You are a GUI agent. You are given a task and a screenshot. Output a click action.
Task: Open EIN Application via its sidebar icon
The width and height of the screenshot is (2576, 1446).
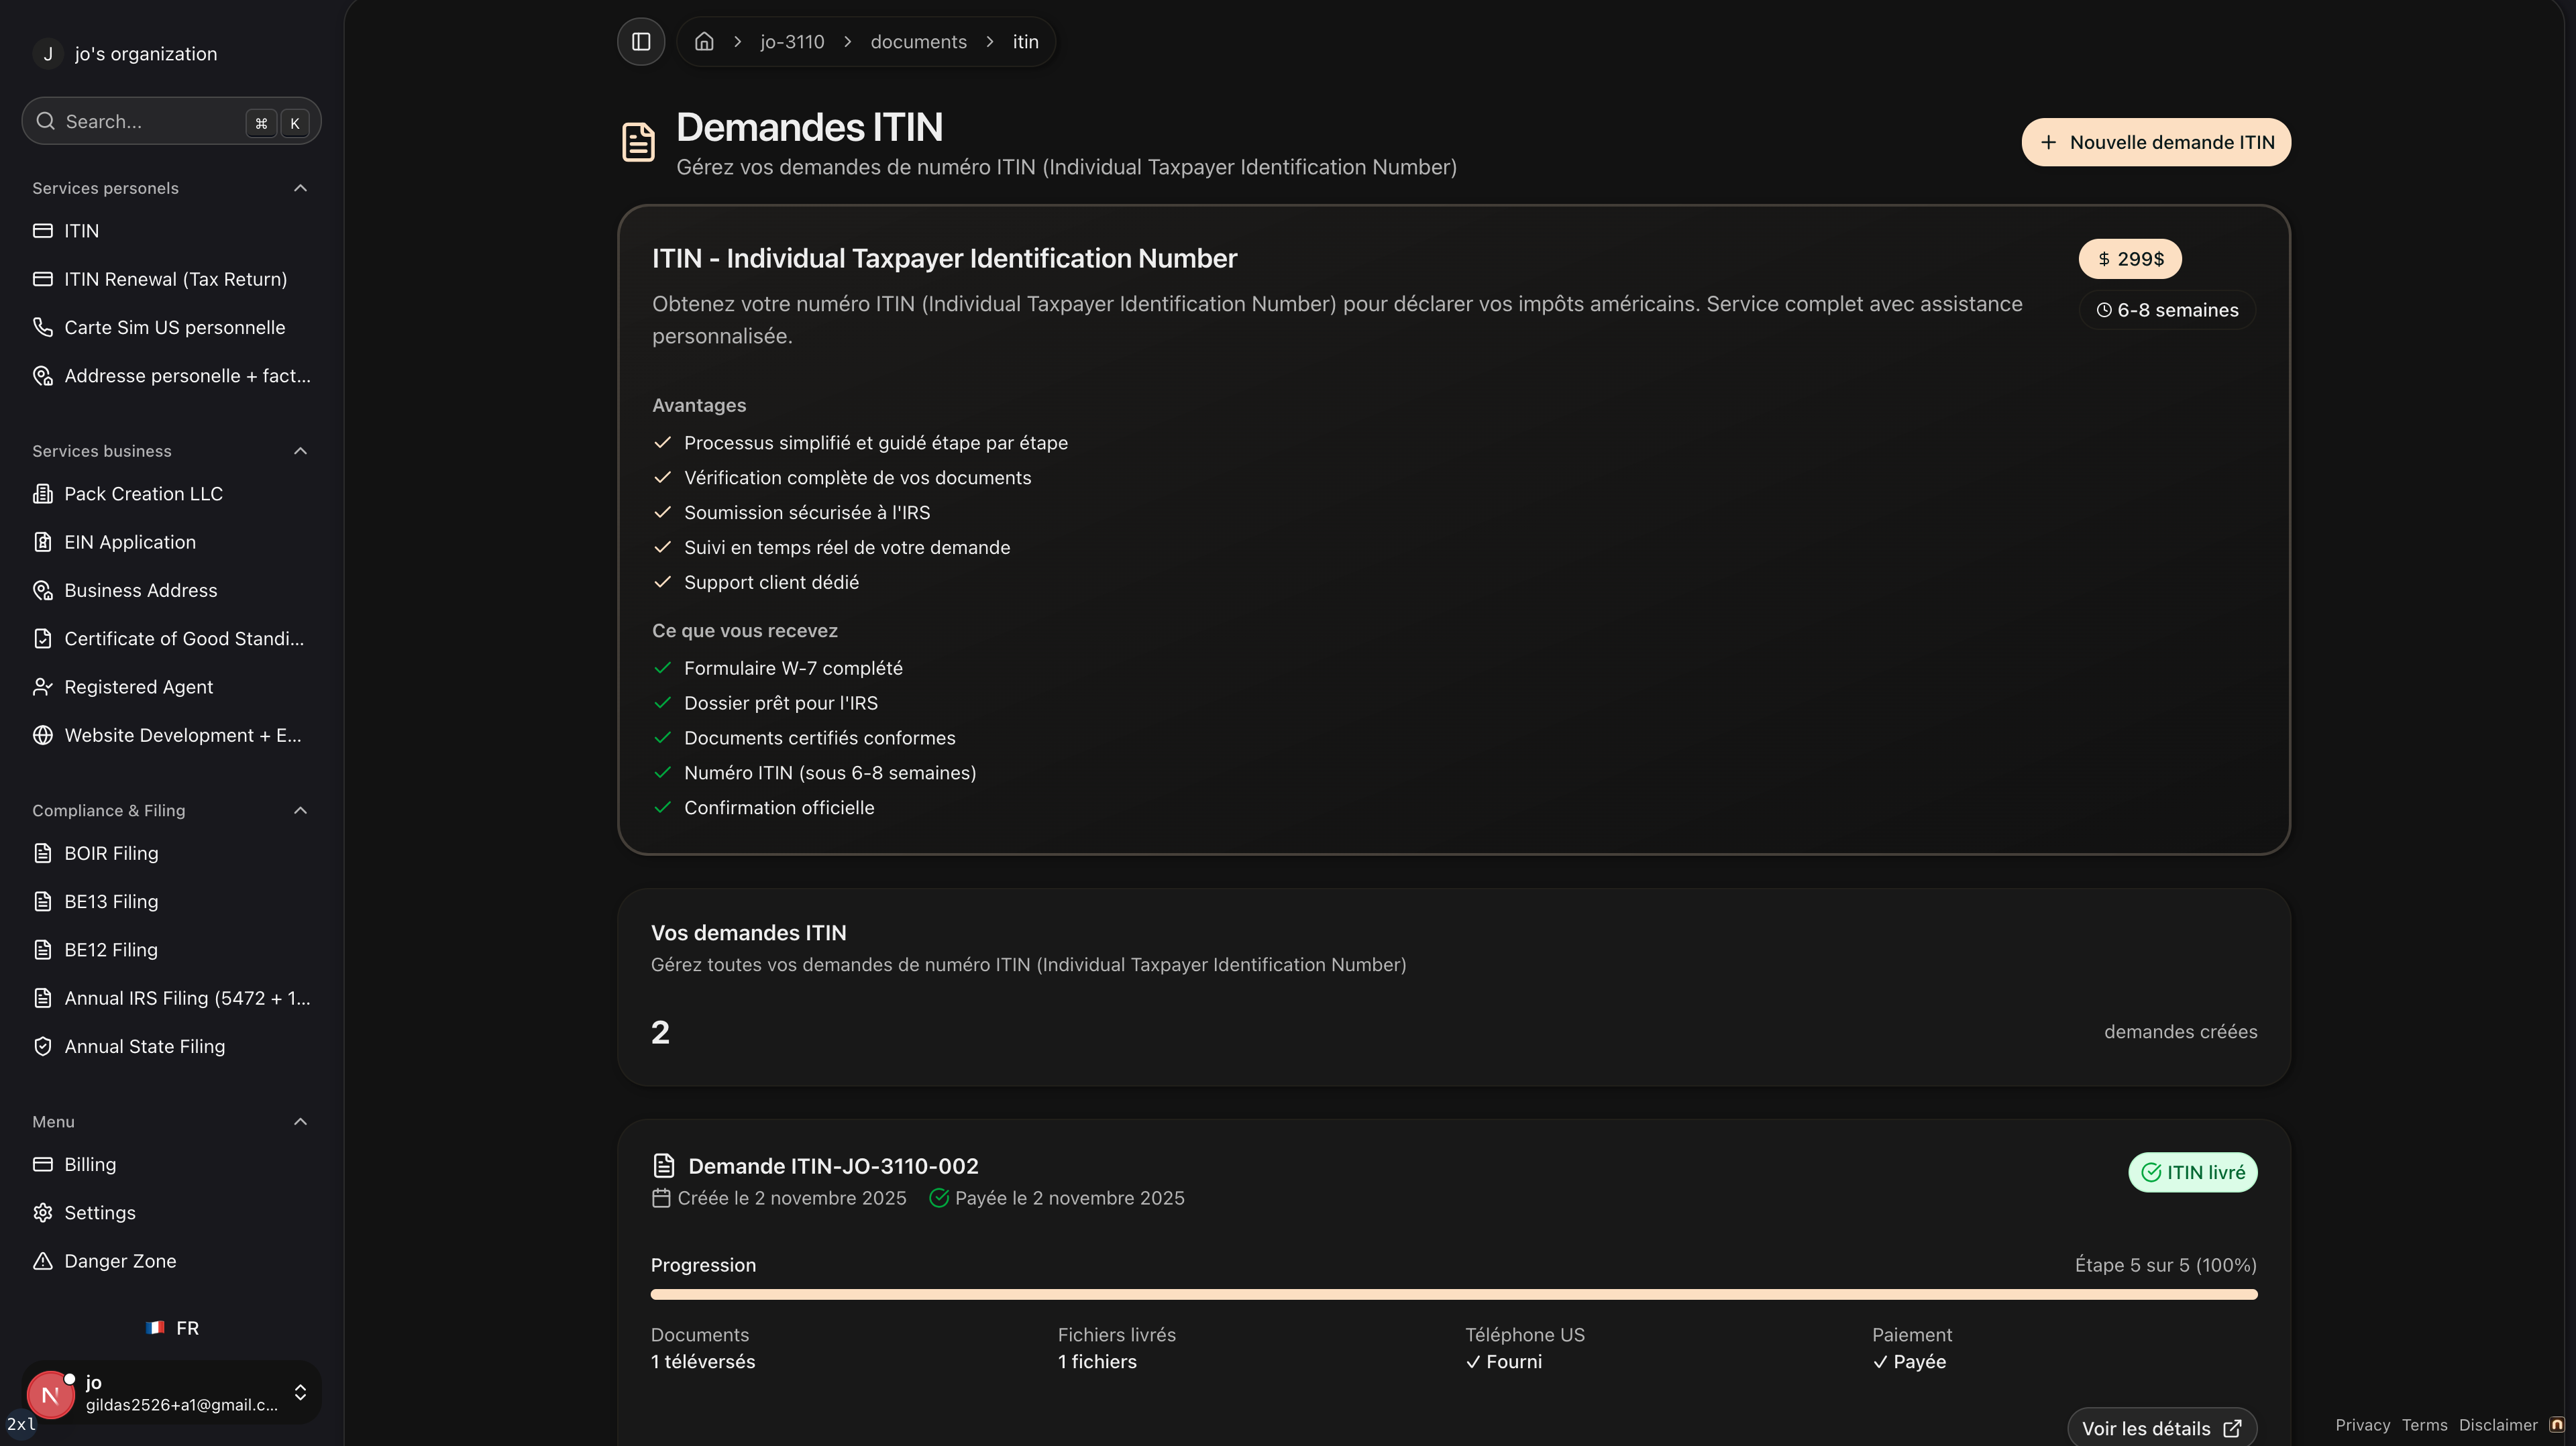pyautogui.click(x=44, y=541)
